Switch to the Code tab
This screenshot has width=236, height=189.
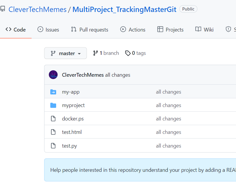click(x=16, y=29)
